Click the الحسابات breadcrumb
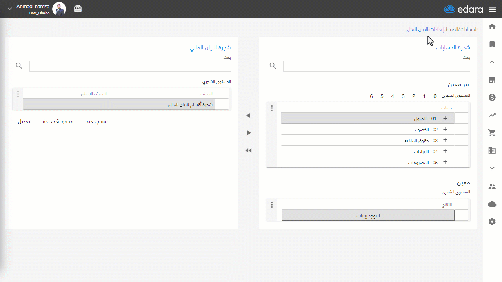The image size is (502, 282). pyautogui.click(x=468, y=29)
